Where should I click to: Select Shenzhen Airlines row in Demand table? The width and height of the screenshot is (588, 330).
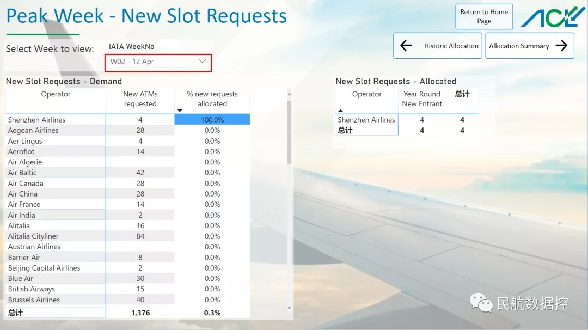(x=128, y=120)
